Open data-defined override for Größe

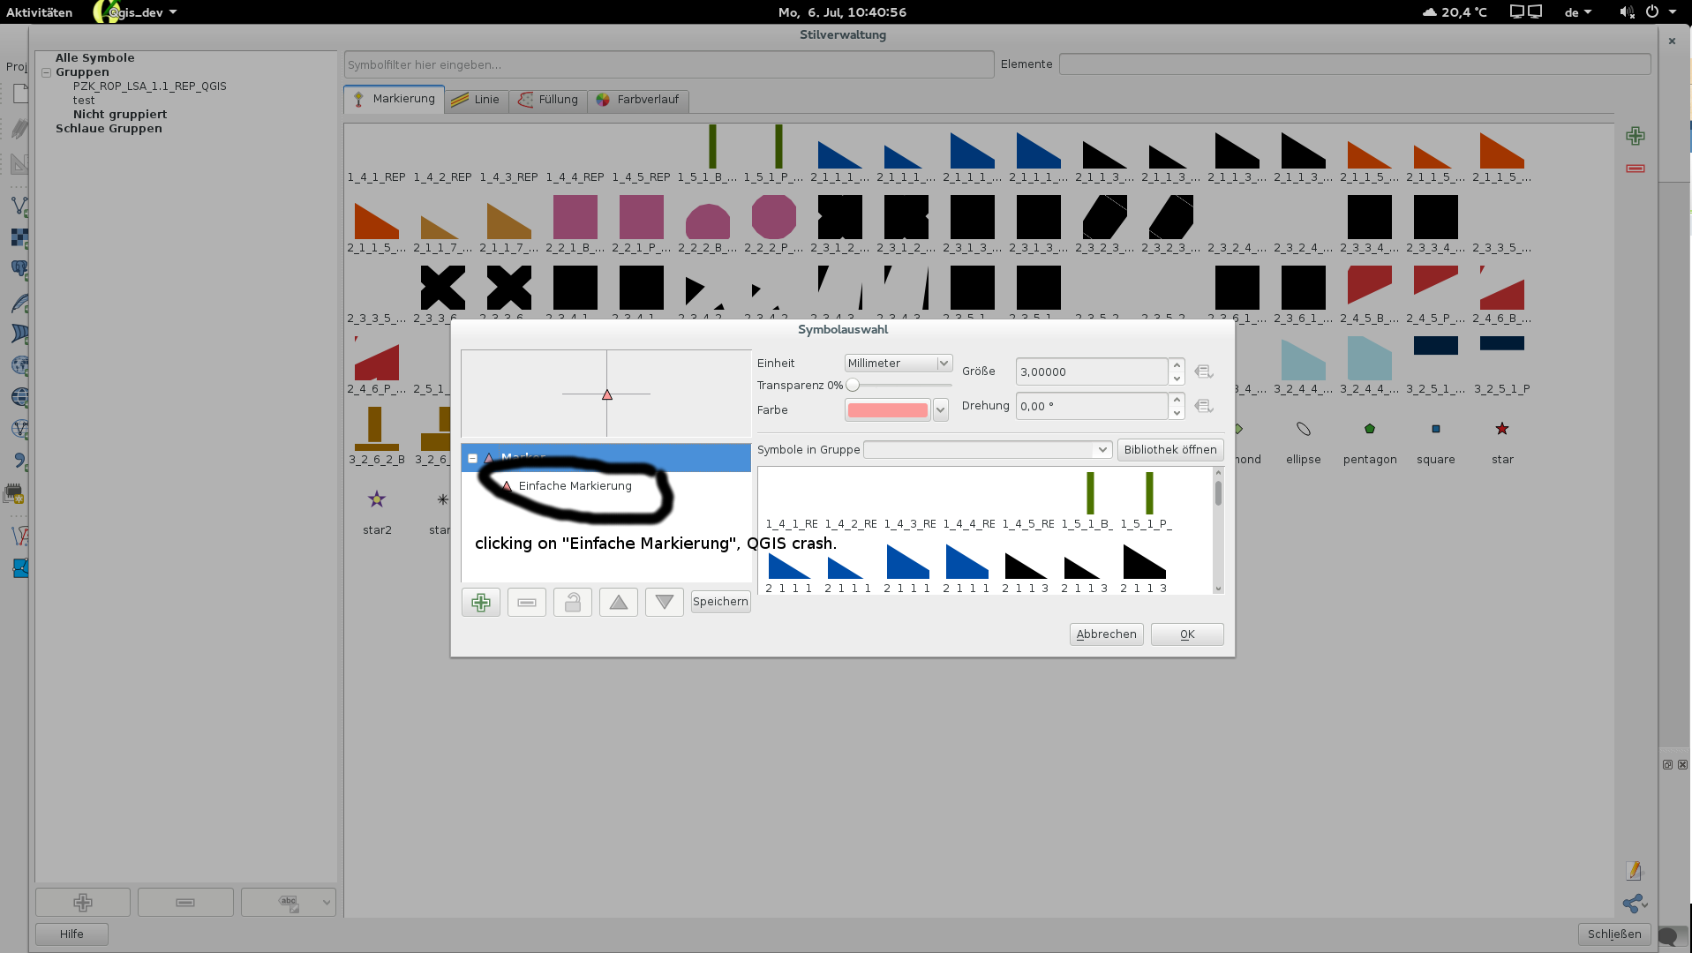click(1203, 371)
